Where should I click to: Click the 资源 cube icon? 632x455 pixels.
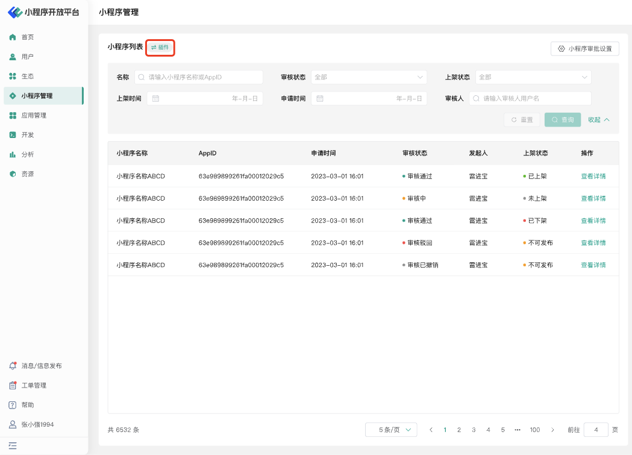pos(13,174)
